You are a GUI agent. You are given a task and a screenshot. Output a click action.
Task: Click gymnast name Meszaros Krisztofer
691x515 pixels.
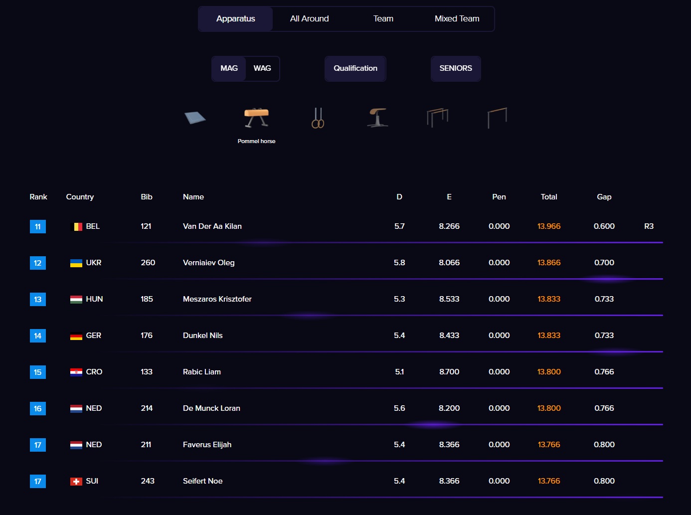[217, 299]
